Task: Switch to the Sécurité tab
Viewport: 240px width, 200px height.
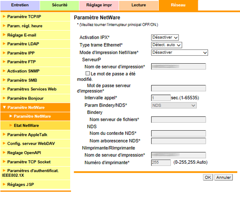Action: 59,5
